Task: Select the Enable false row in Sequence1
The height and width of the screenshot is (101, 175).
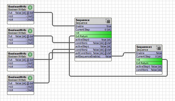Action: tap(149, 53)
